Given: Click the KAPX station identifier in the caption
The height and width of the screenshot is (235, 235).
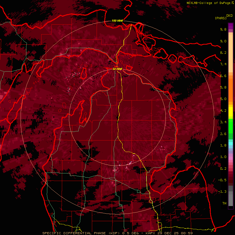Looking at the screenshot, I should (x=151, y=233).
